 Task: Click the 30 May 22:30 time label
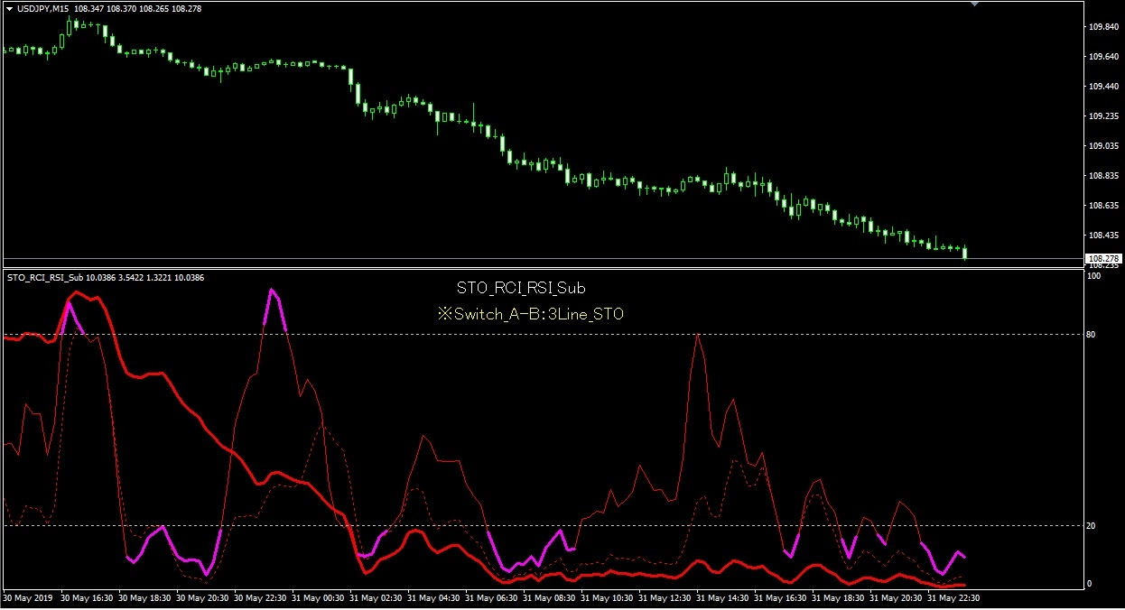[x=264, y=598]
